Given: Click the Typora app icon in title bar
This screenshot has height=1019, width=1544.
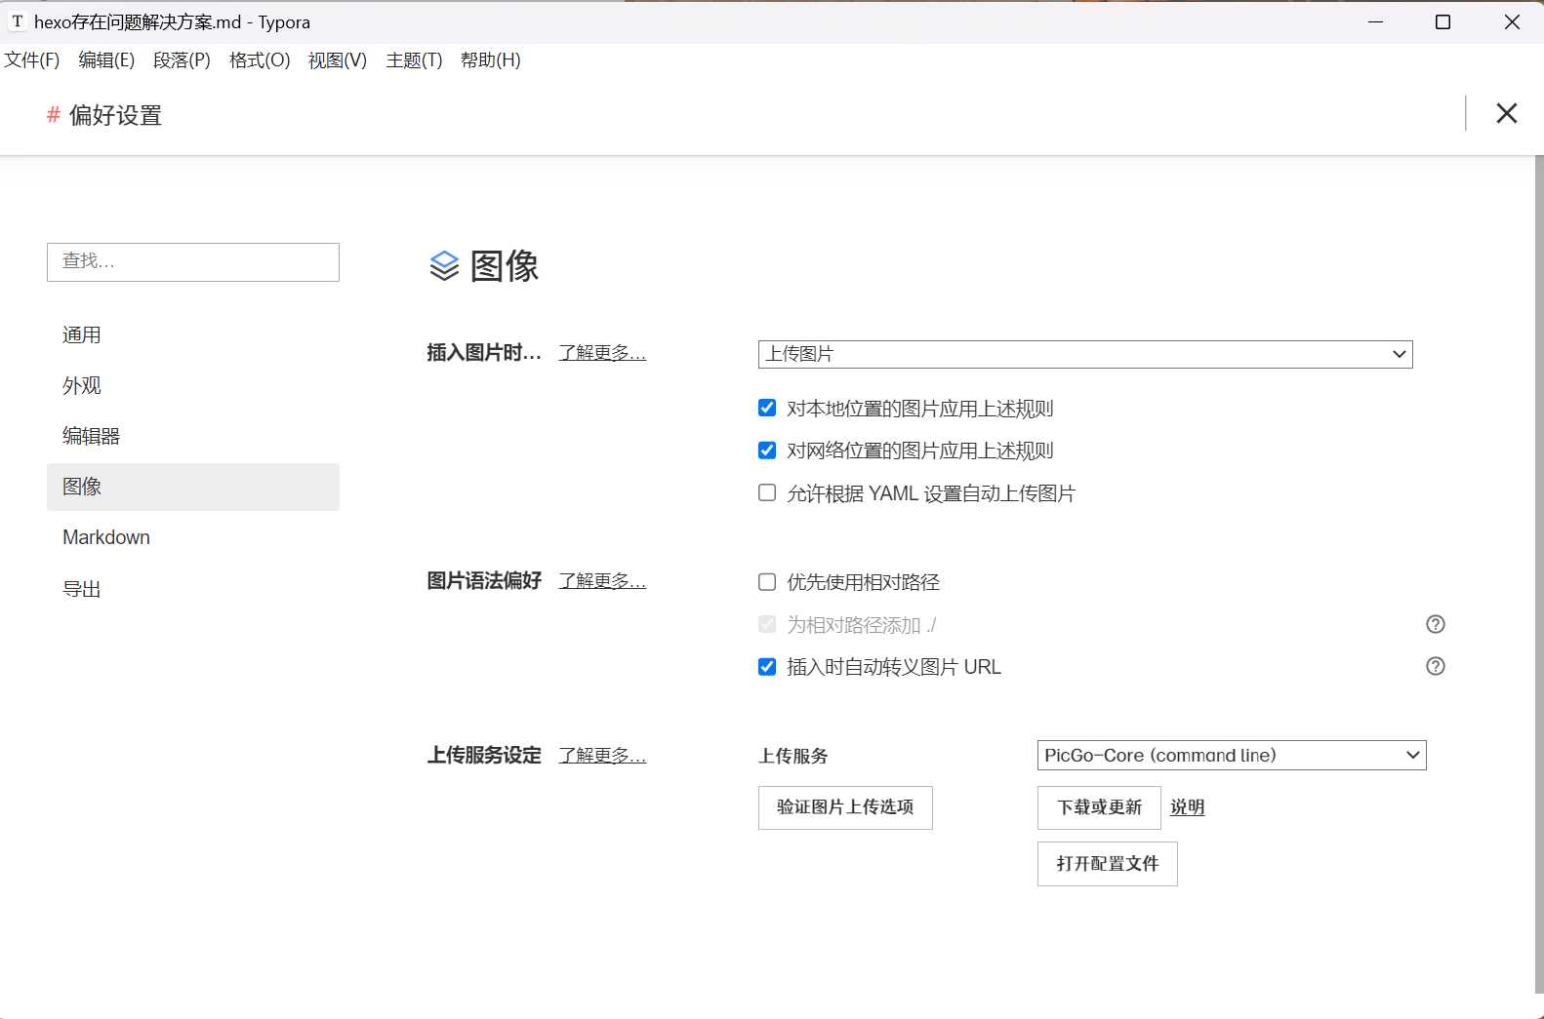Looking at the screenshot, I should [17, 21].
